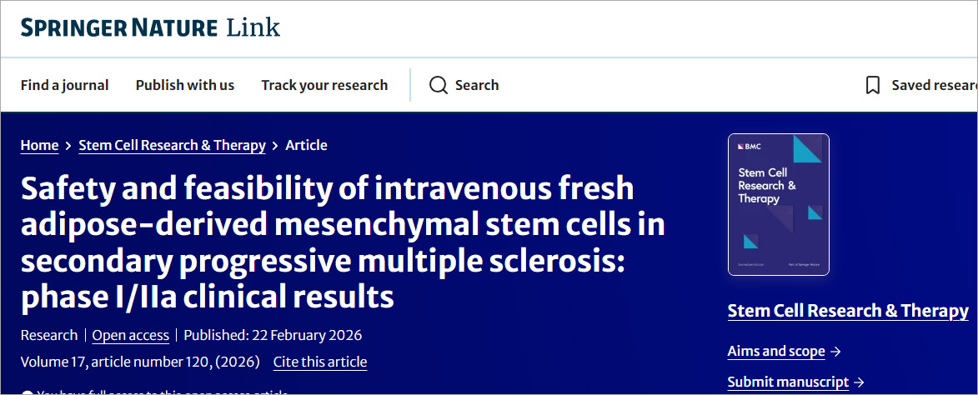Click the Search text label

click(477, 85)
